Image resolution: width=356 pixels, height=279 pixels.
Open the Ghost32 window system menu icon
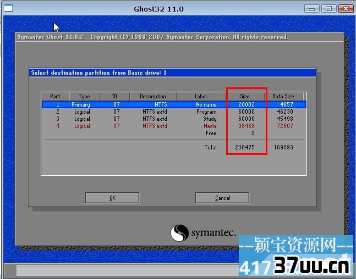point(8,8)
